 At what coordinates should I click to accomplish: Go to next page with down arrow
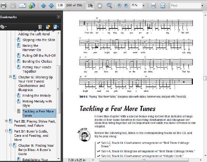[x=51, y=6]
